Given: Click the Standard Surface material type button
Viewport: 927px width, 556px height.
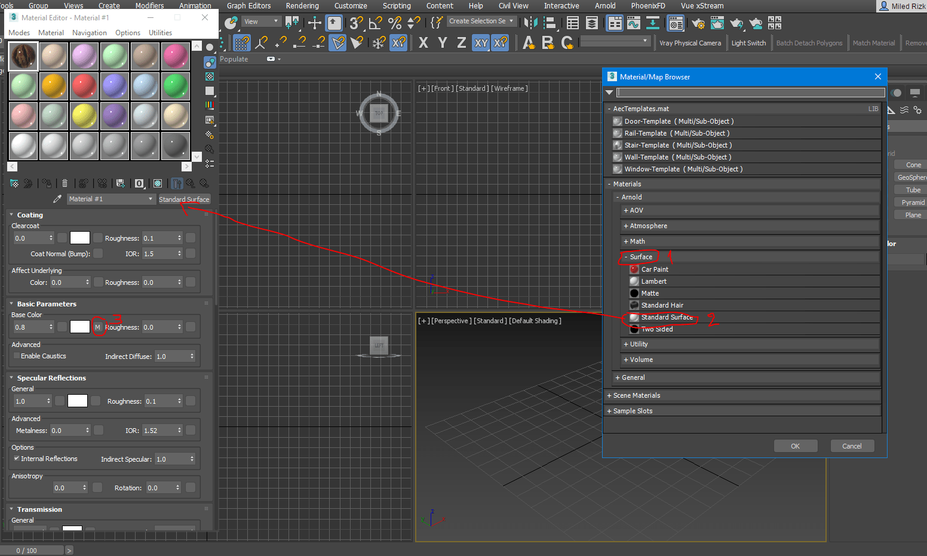Looking at the screenshot, I should pyautogui.click(x=184, y=199).
